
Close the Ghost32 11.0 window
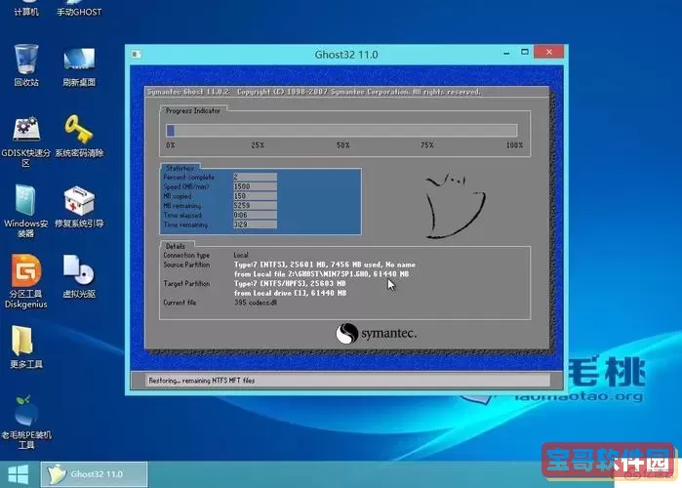click(549, 52)
